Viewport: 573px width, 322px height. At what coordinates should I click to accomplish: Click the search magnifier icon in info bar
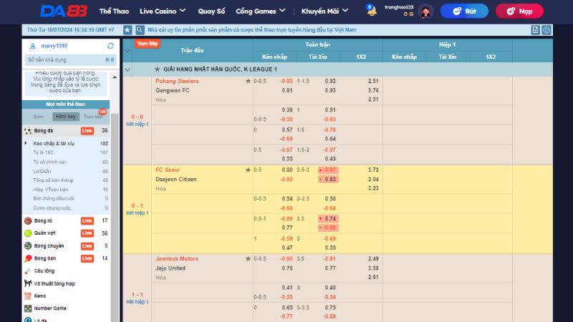coord(140,30)
